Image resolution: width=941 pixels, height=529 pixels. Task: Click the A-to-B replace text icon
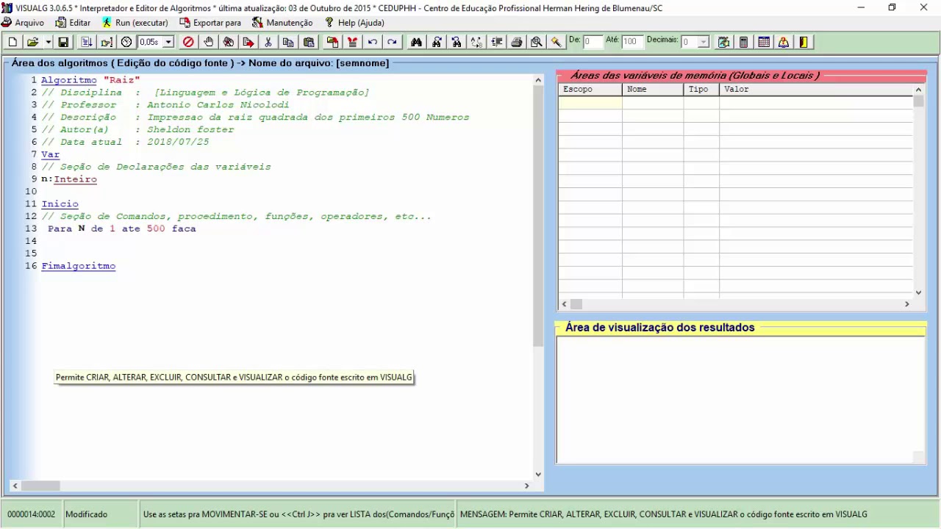coord(476,43)
